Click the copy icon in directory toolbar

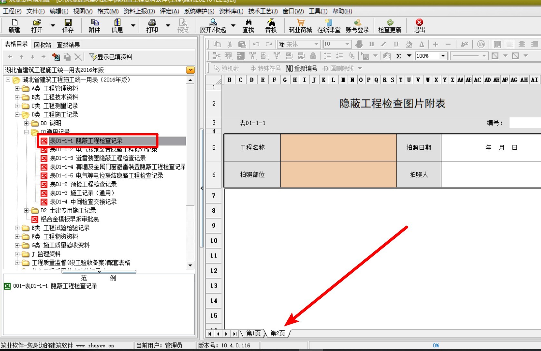pos(67,57)
